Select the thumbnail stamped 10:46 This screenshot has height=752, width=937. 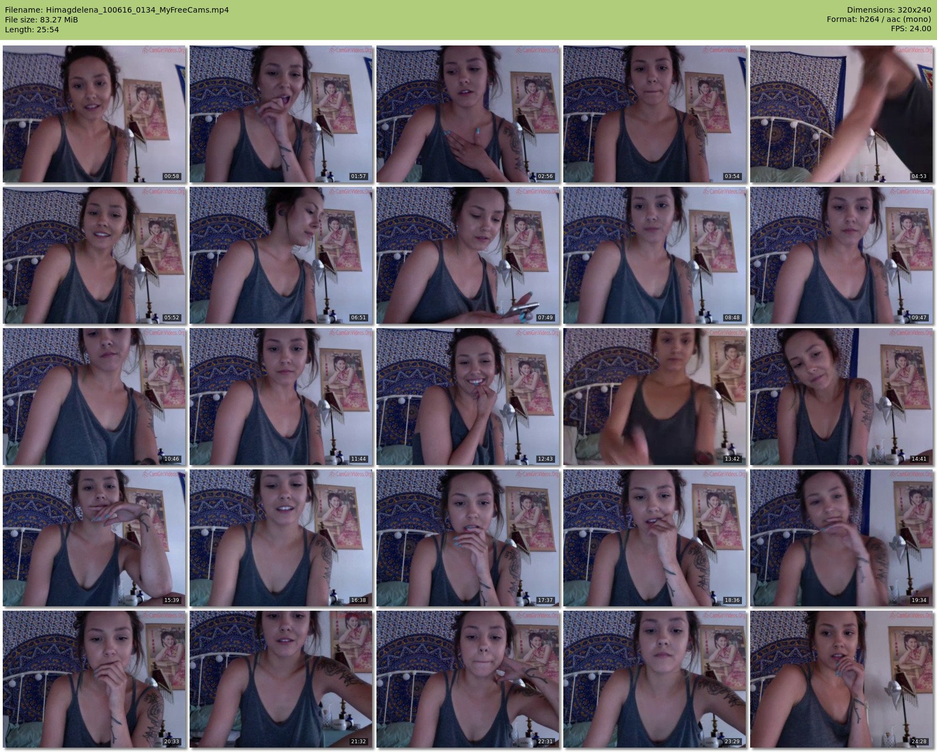(94, 397)
